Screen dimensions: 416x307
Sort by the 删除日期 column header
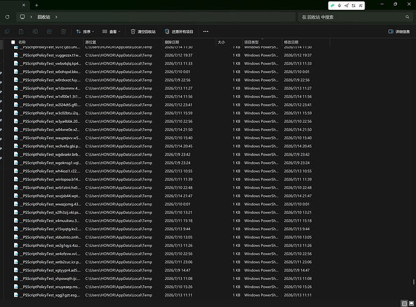(x=172, y=42)
